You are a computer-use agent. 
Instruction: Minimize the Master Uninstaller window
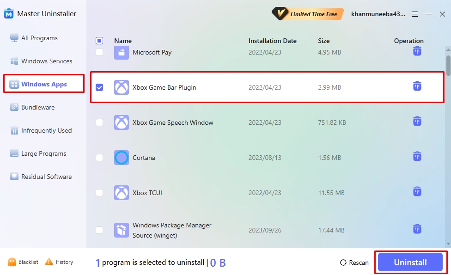(428, 14)
